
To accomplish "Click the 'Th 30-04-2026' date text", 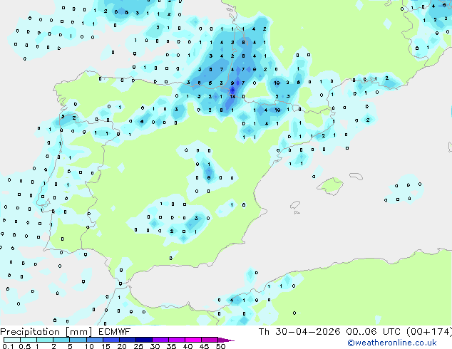I will tap(299, 332).
